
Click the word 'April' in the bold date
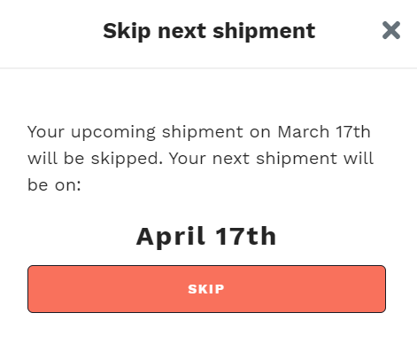(171, 237)
